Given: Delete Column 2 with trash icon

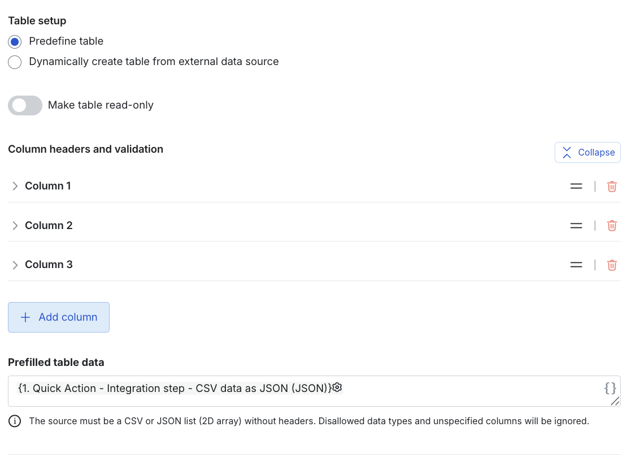Looking at the screenshot, I should (x=612, y=226).
